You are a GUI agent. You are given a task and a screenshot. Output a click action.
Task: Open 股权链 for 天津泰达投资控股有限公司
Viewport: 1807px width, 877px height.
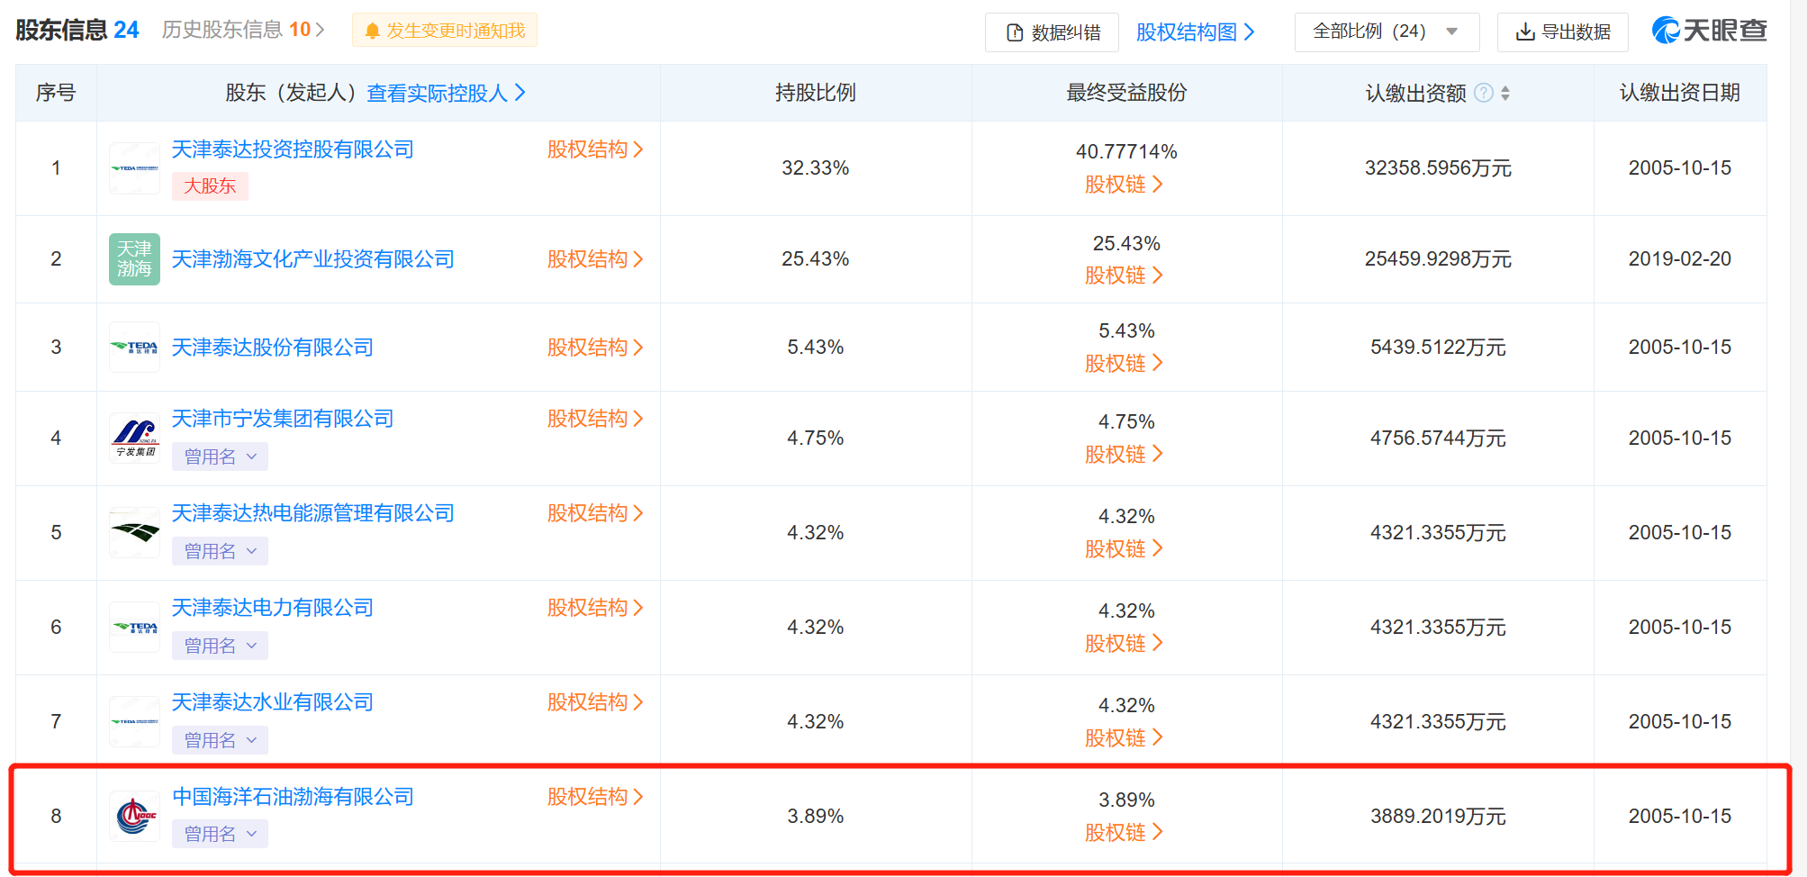point(1124,185)
